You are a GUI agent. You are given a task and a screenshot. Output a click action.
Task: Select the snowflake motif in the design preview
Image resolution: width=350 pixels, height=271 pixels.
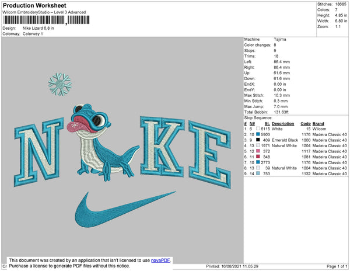[60, 84]
